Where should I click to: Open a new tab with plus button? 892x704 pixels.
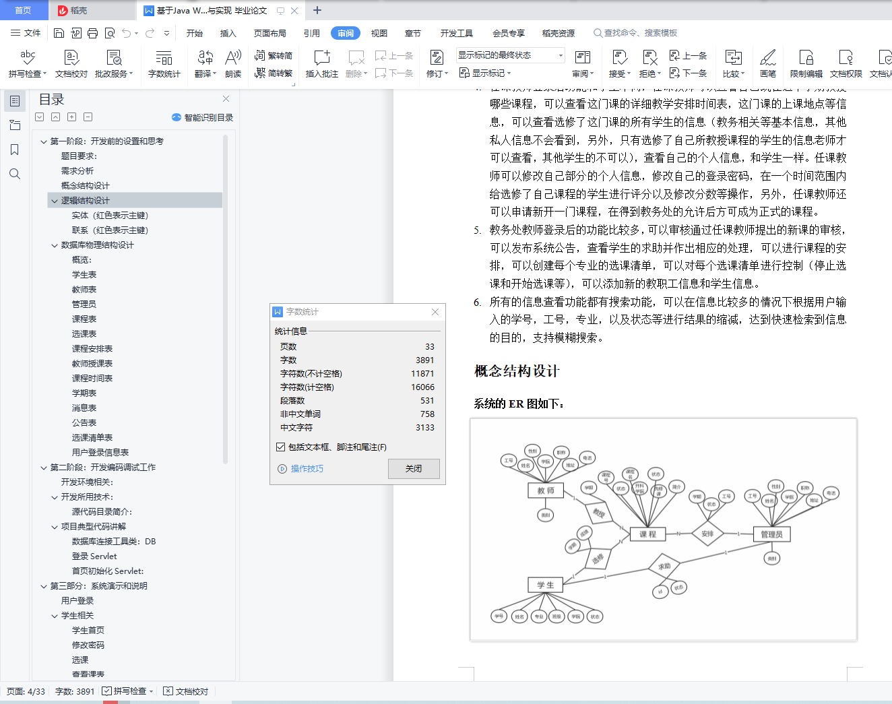click(x=317, y=10)
